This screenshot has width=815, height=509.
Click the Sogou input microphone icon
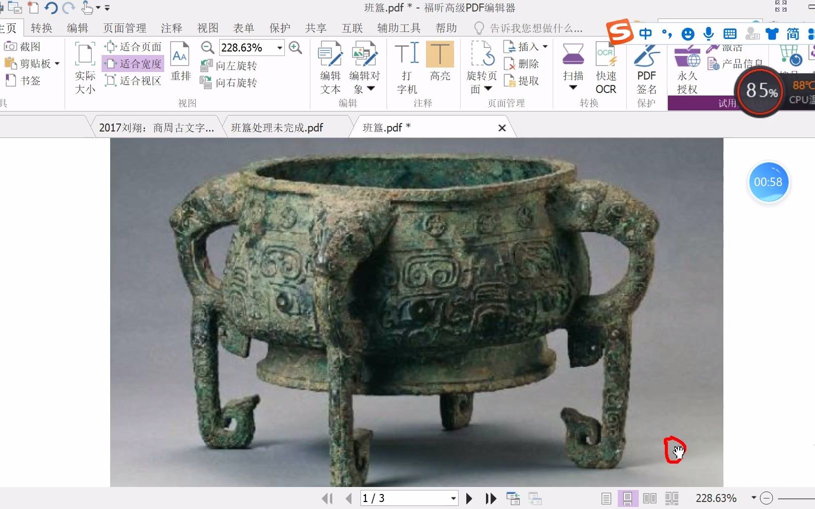[708, 33]
